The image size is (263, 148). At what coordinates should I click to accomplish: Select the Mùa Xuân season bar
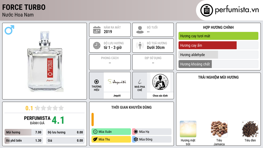point(111,132)
